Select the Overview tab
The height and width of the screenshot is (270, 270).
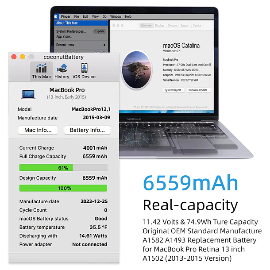pyautogui.click(x=147, y=26)
